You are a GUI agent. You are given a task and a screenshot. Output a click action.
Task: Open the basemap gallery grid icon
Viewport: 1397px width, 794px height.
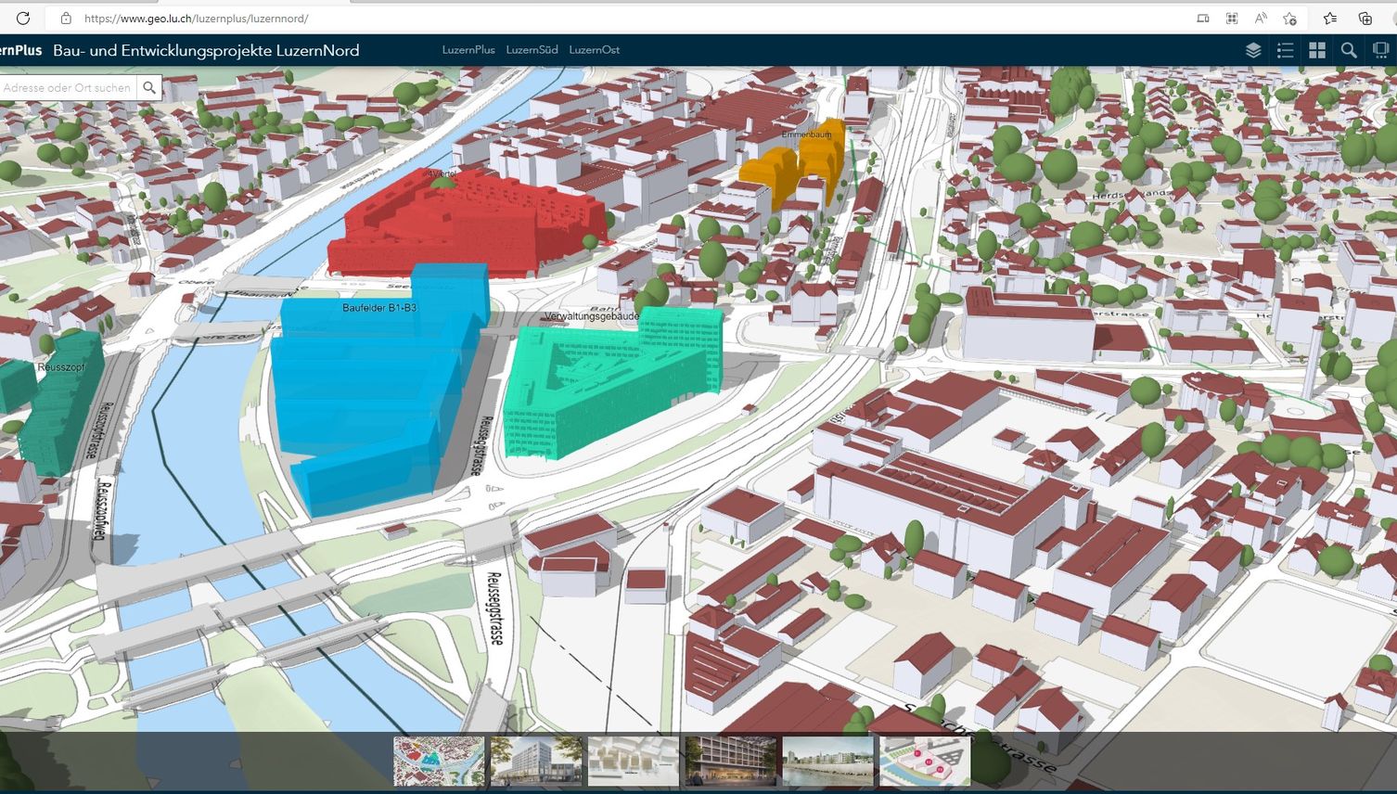pyautogui.click(x=1317, y=50)
